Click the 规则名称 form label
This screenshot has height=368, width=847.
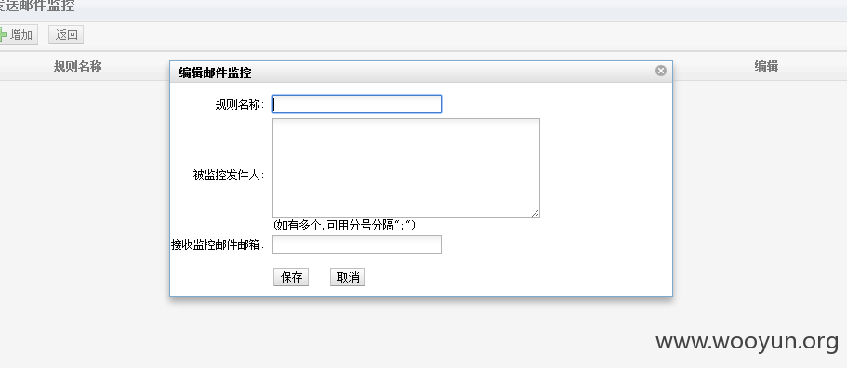tap(240, 105)
